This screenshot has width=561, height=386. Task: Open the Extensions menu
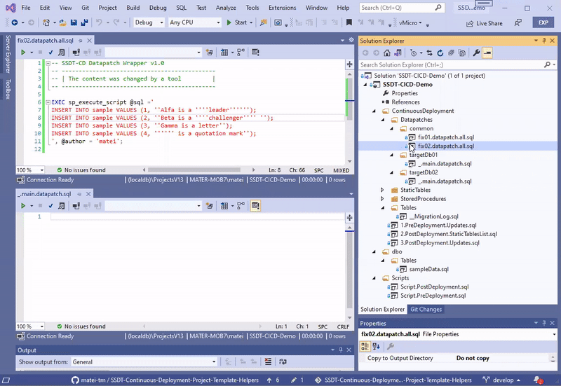pyautogui.click(x=283, y=8)
